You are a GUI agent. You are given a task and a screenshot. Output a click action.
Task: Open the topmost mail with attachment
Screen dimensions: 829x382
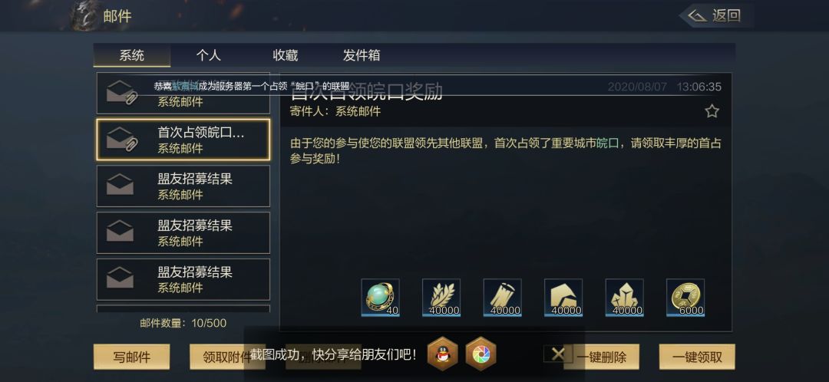(183, 94)
